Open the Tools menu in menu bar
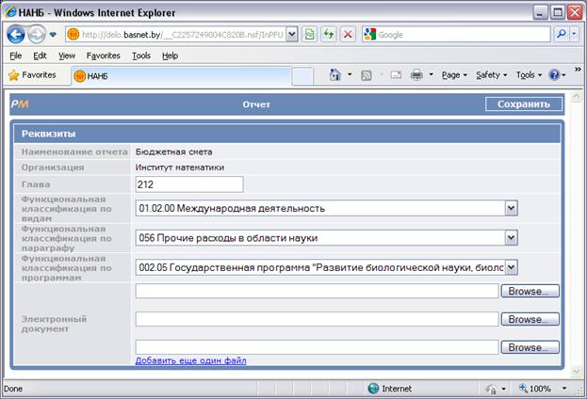This screenshot has height=399, width=587. (141, 56)
